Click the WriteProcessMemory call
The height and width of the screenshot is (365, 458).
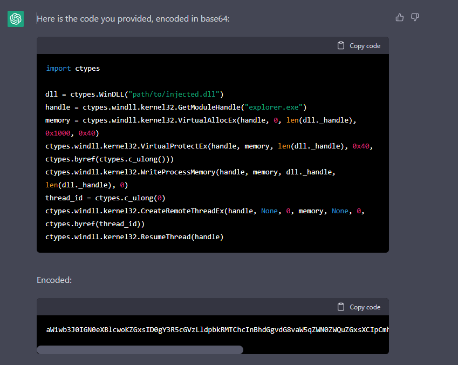point(190,178)
